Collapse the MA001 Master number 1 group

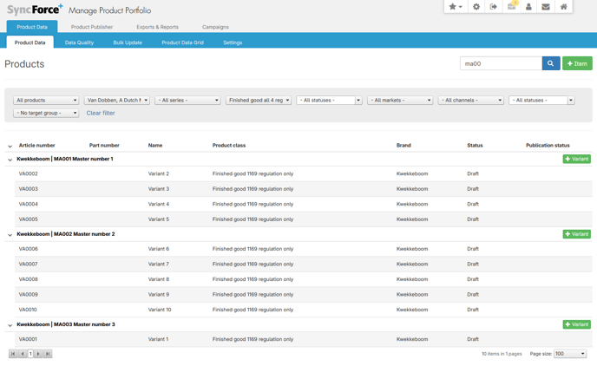(x=10, y=160)
